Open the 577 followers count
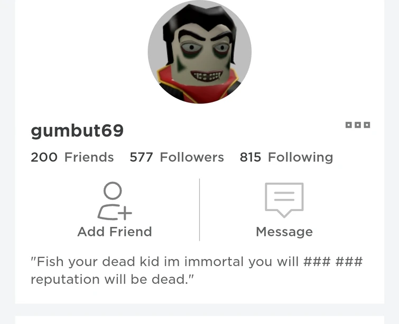 pos(141,157)
